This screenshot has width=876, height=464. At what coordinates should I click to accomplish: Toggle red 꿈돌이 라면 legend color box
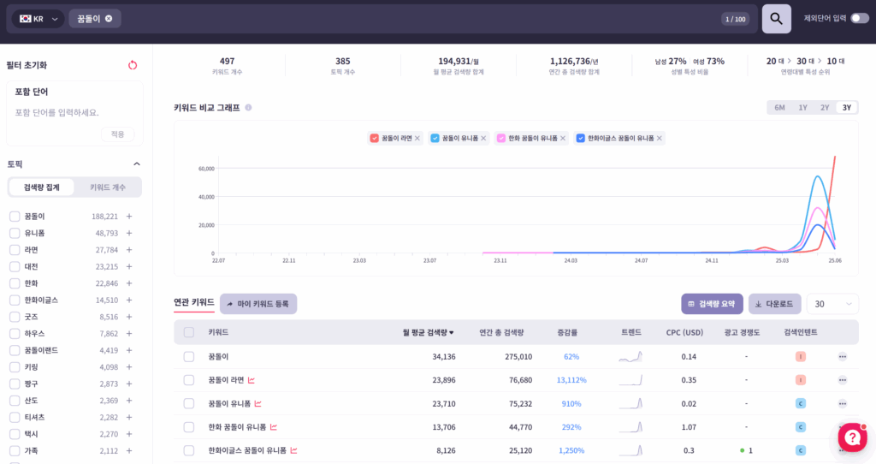tap(375, 138)
